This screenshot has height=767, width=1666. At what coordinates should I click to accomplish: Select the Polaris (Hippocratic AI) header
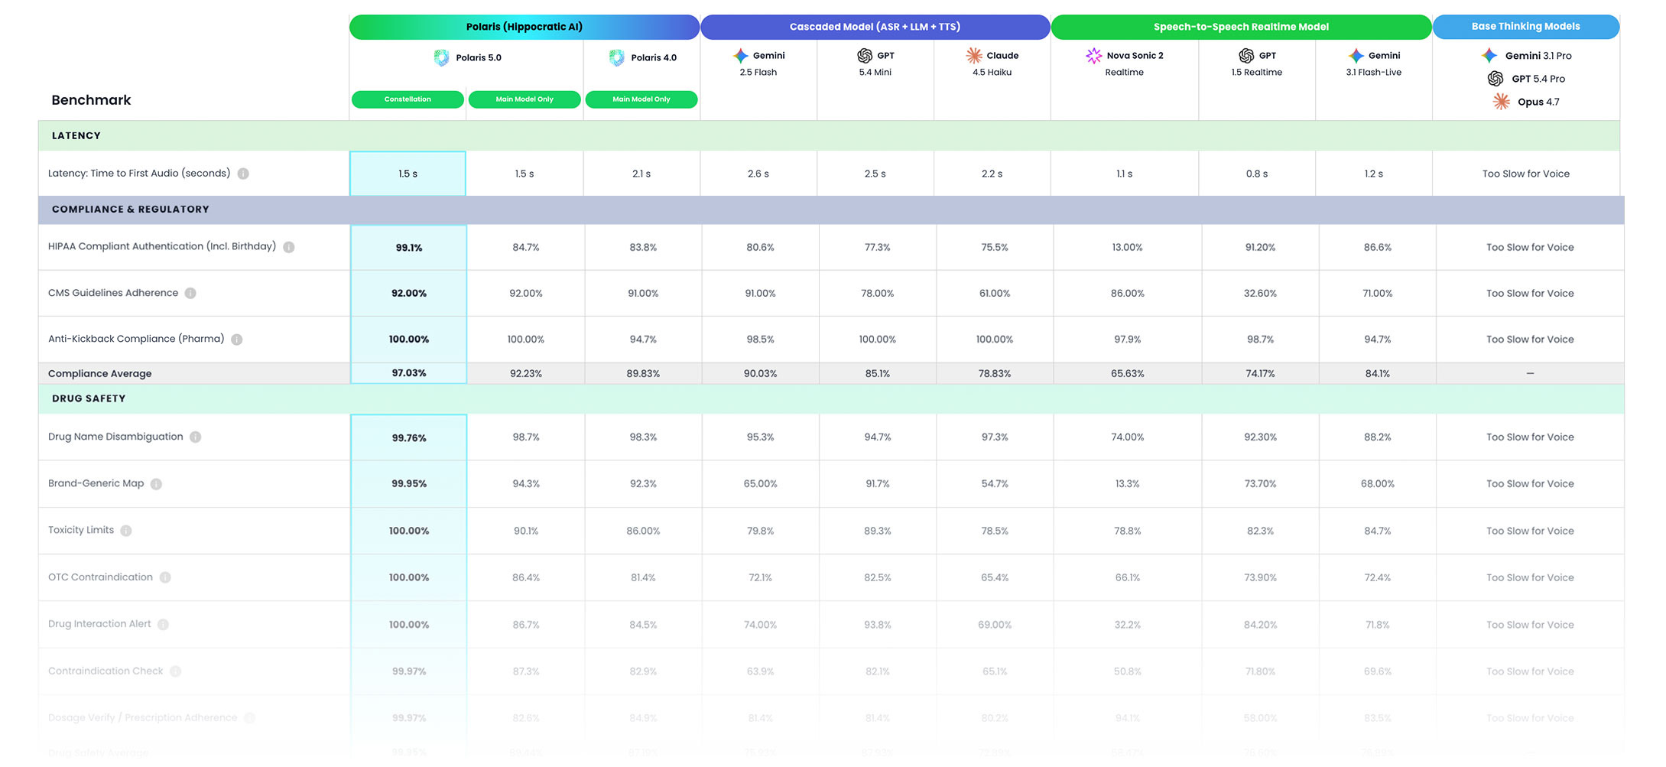click(x=524, y=27)
